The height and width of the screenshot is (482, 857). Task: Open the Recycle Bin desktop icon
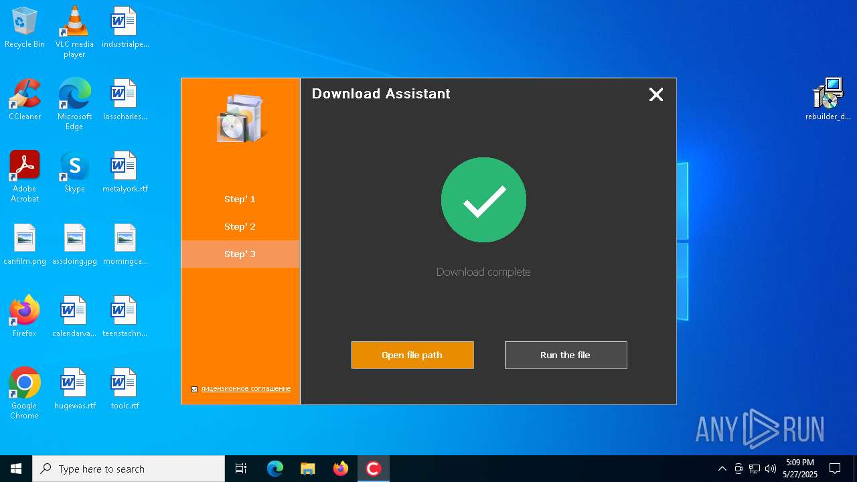coord(25,27)
